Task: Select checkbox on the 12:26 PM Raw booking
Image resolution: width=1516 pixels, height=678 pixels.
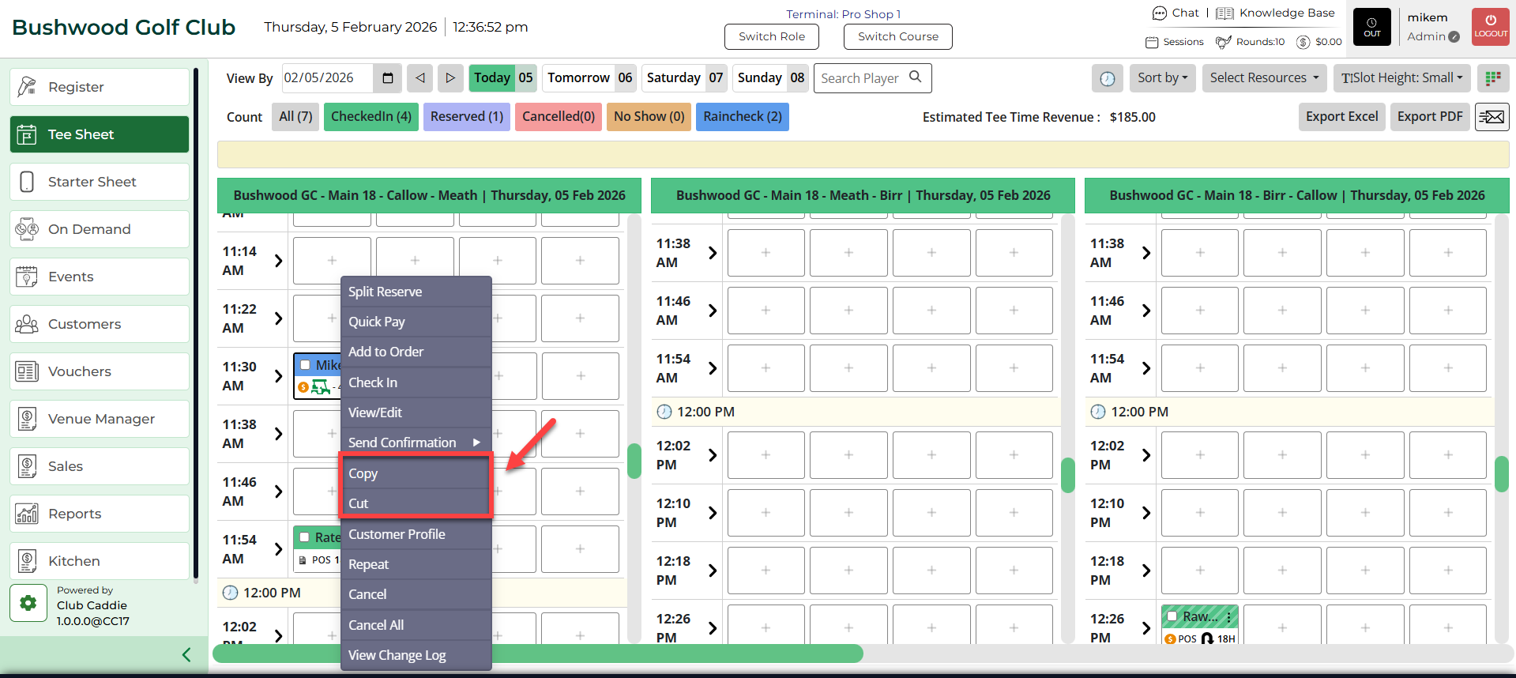Action: point(1172,616)
